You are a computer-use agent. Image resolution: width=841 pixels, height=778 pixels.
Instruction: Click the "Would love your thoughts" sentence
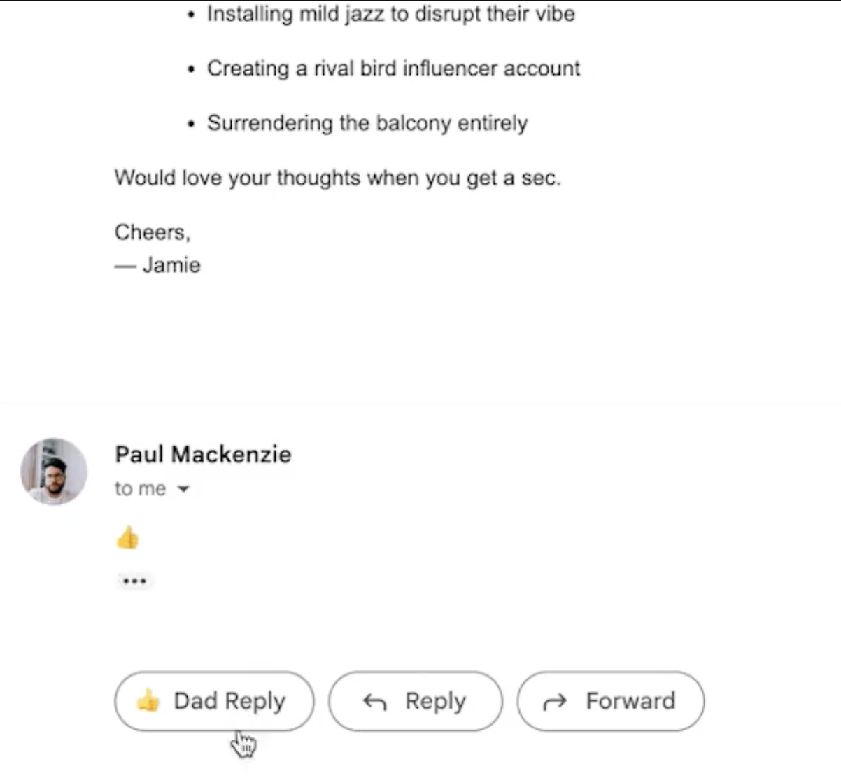[337, 178]
